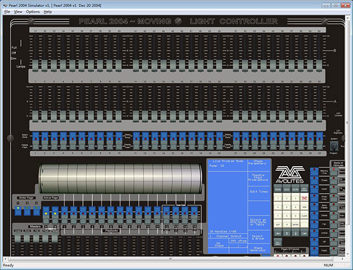
Task: Click the blue Store Palette button
Action: coord(314,207)
